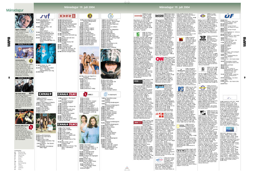Open the helmet pilot photo under 3+
This screenshot has width=254, height=171.
click(111, 64)
